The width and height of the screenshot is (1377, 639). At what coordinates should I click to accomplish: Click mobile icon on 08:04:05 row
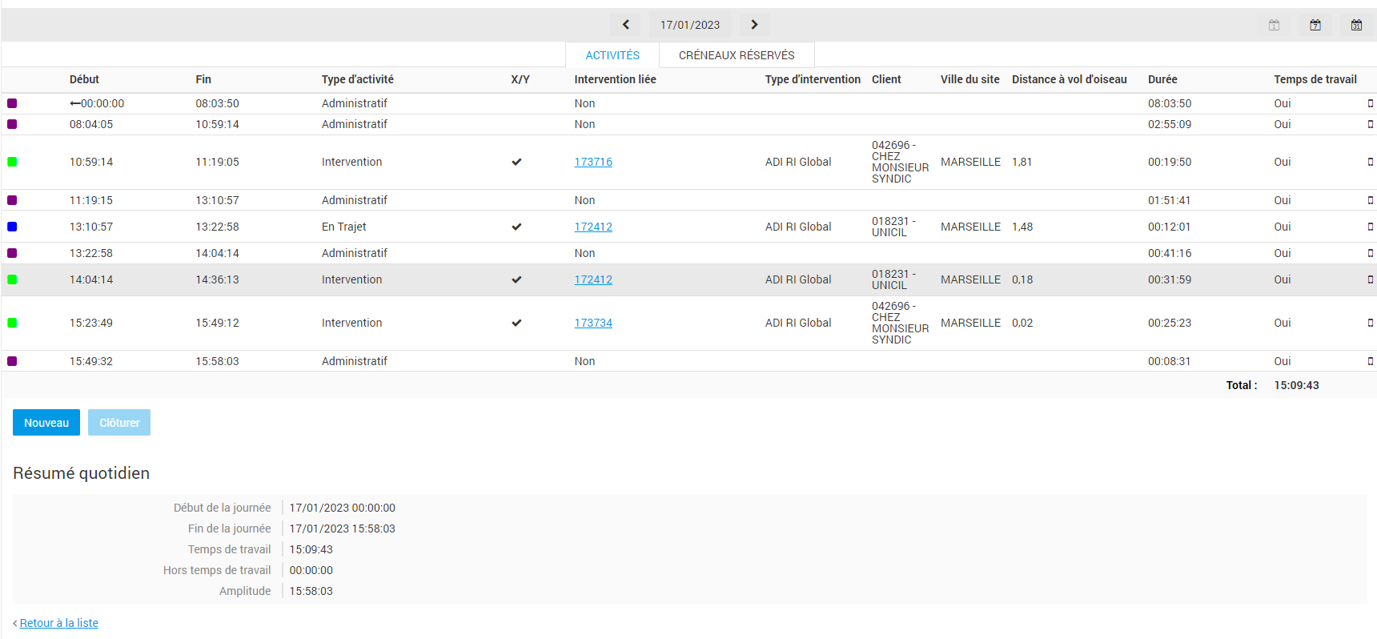1370,124
